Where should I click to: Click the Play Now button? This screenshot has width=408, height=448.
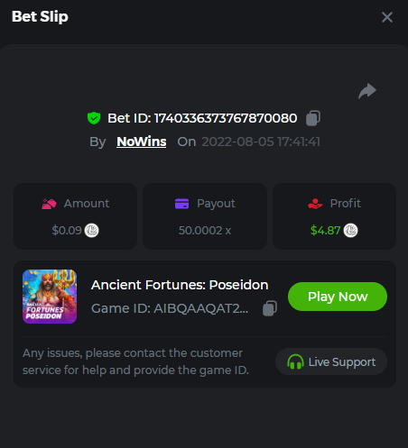[x=338, y=297]
